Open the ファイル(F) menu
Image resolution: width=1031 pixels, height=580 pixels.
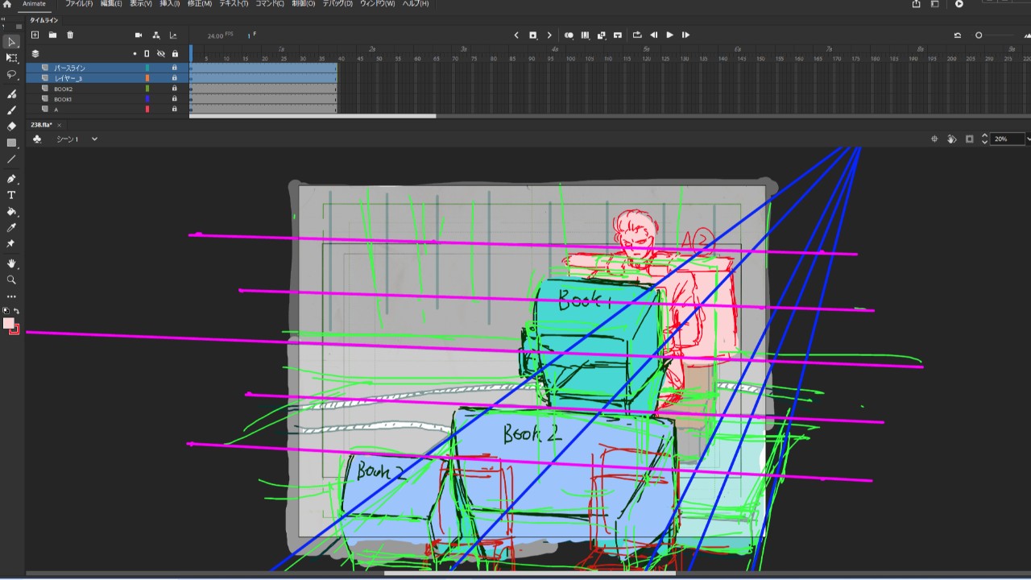[x=79, y=4]
